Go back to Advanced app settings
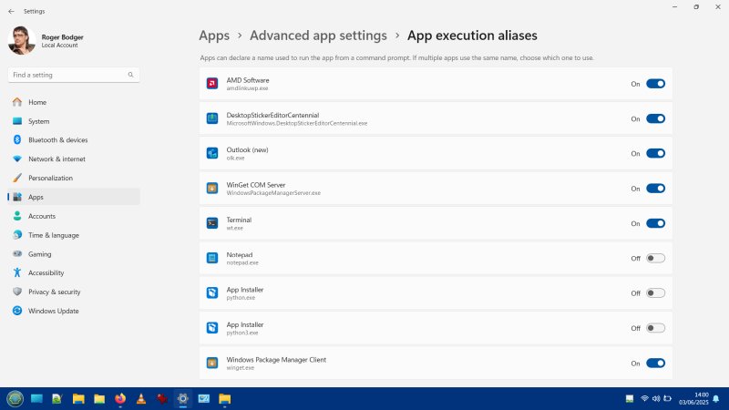Screen dimensions: 729x410 click(318, 36)
